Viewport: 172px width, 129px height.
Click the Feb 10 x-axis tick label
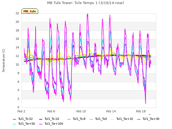[x=81, y=111]
